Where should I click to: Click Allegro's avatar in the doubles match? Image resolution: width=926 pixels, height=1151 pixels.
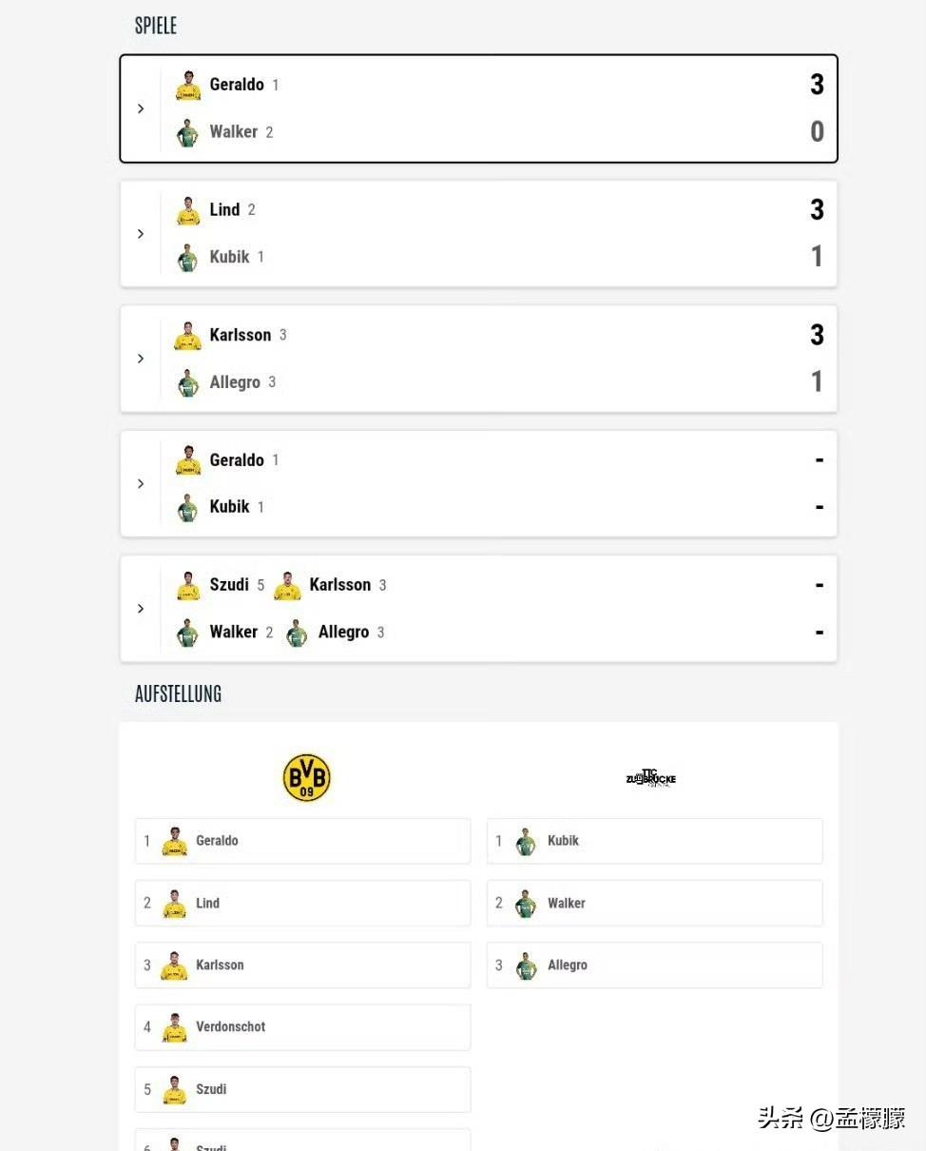click(297, 633)
